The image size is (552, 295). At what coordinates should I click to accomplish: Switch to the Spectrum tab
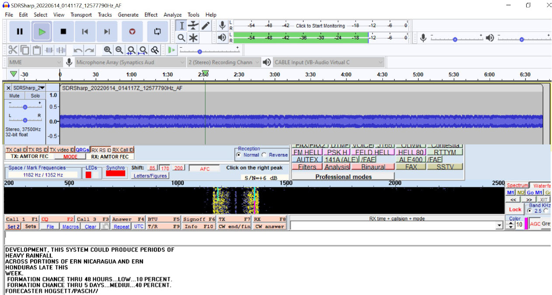[x=517, y=186]
